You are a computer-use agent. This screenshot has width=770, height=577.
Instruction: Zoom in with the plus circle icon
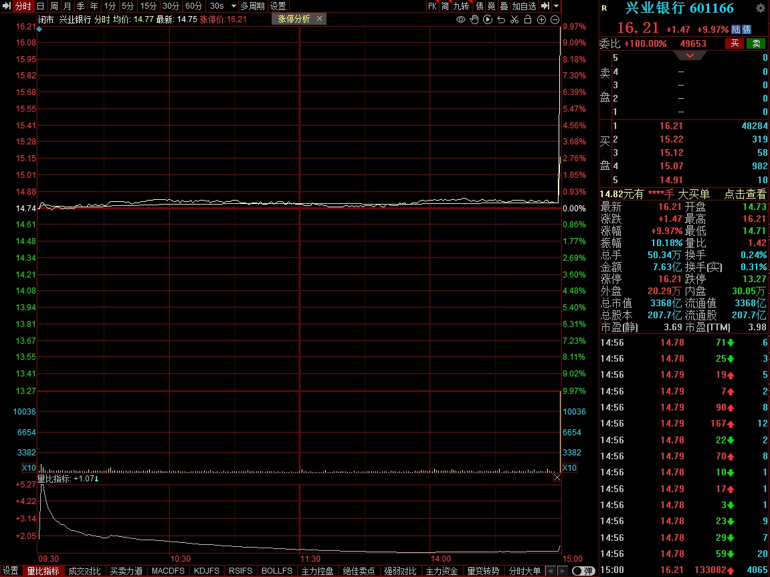click(x=542, y=19)
